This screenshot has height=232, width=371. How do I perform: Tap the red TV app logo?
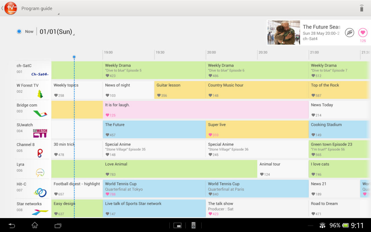[11, 8]
